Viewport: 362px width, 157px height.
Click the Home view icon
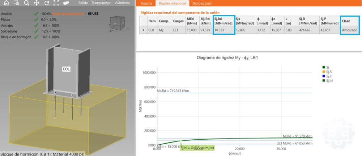click(6, 3)
